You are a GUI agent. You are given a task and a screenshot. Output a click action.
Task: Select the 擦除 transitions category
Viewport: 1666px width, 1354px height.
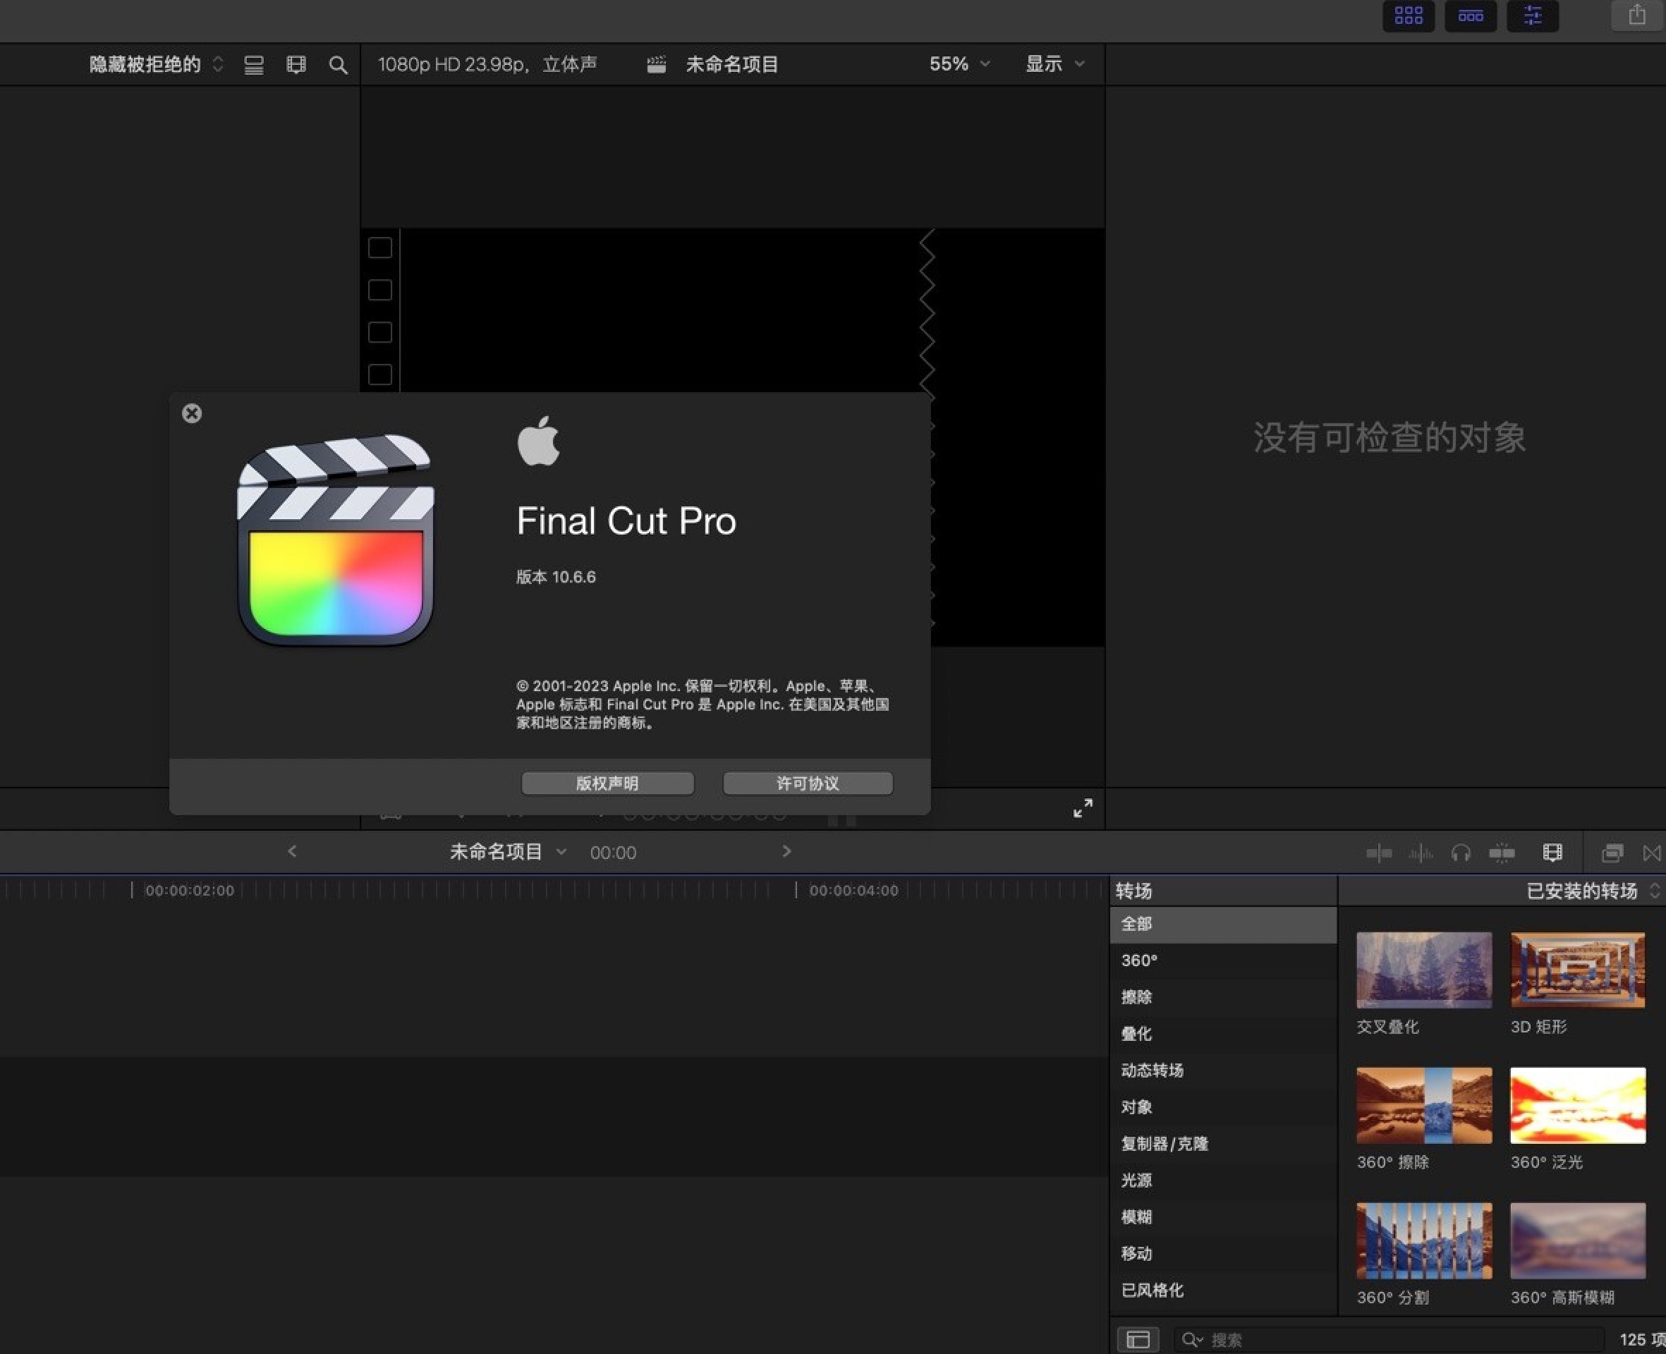pyautogui.click(x=1223, y=998)
